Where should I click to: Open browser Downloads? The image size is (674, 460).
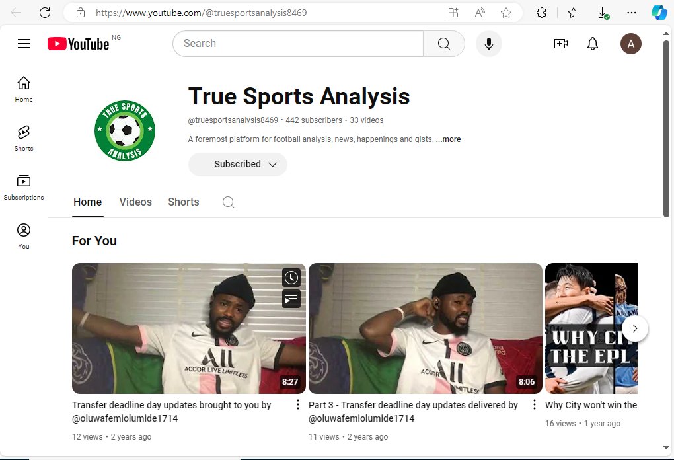click(x=603, y=13)
